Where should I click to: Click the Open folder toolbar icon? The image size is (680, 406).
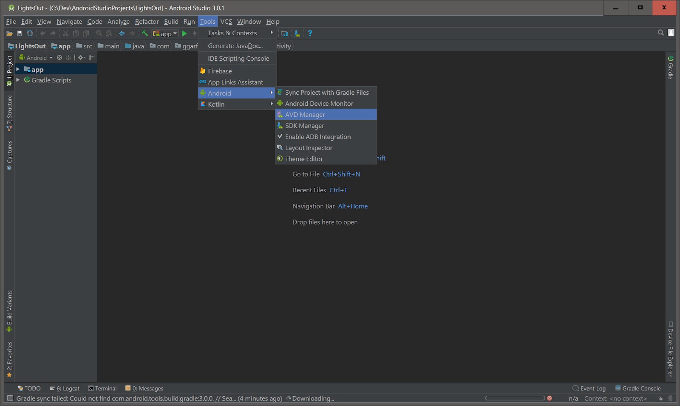tap(9, 33)
